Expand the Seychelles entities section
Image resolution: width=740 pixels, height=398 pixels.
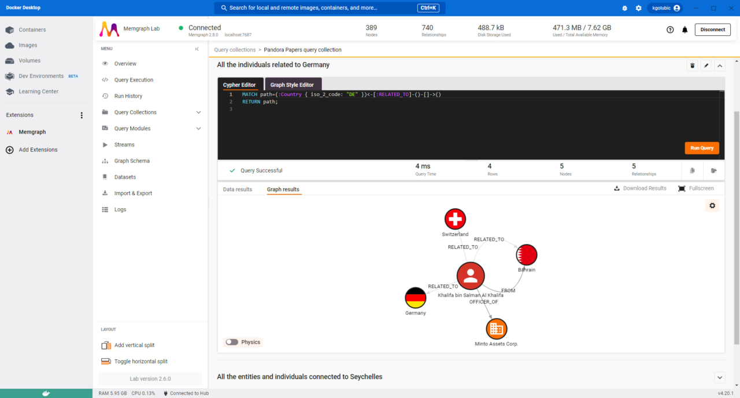(x=720, y=377)
